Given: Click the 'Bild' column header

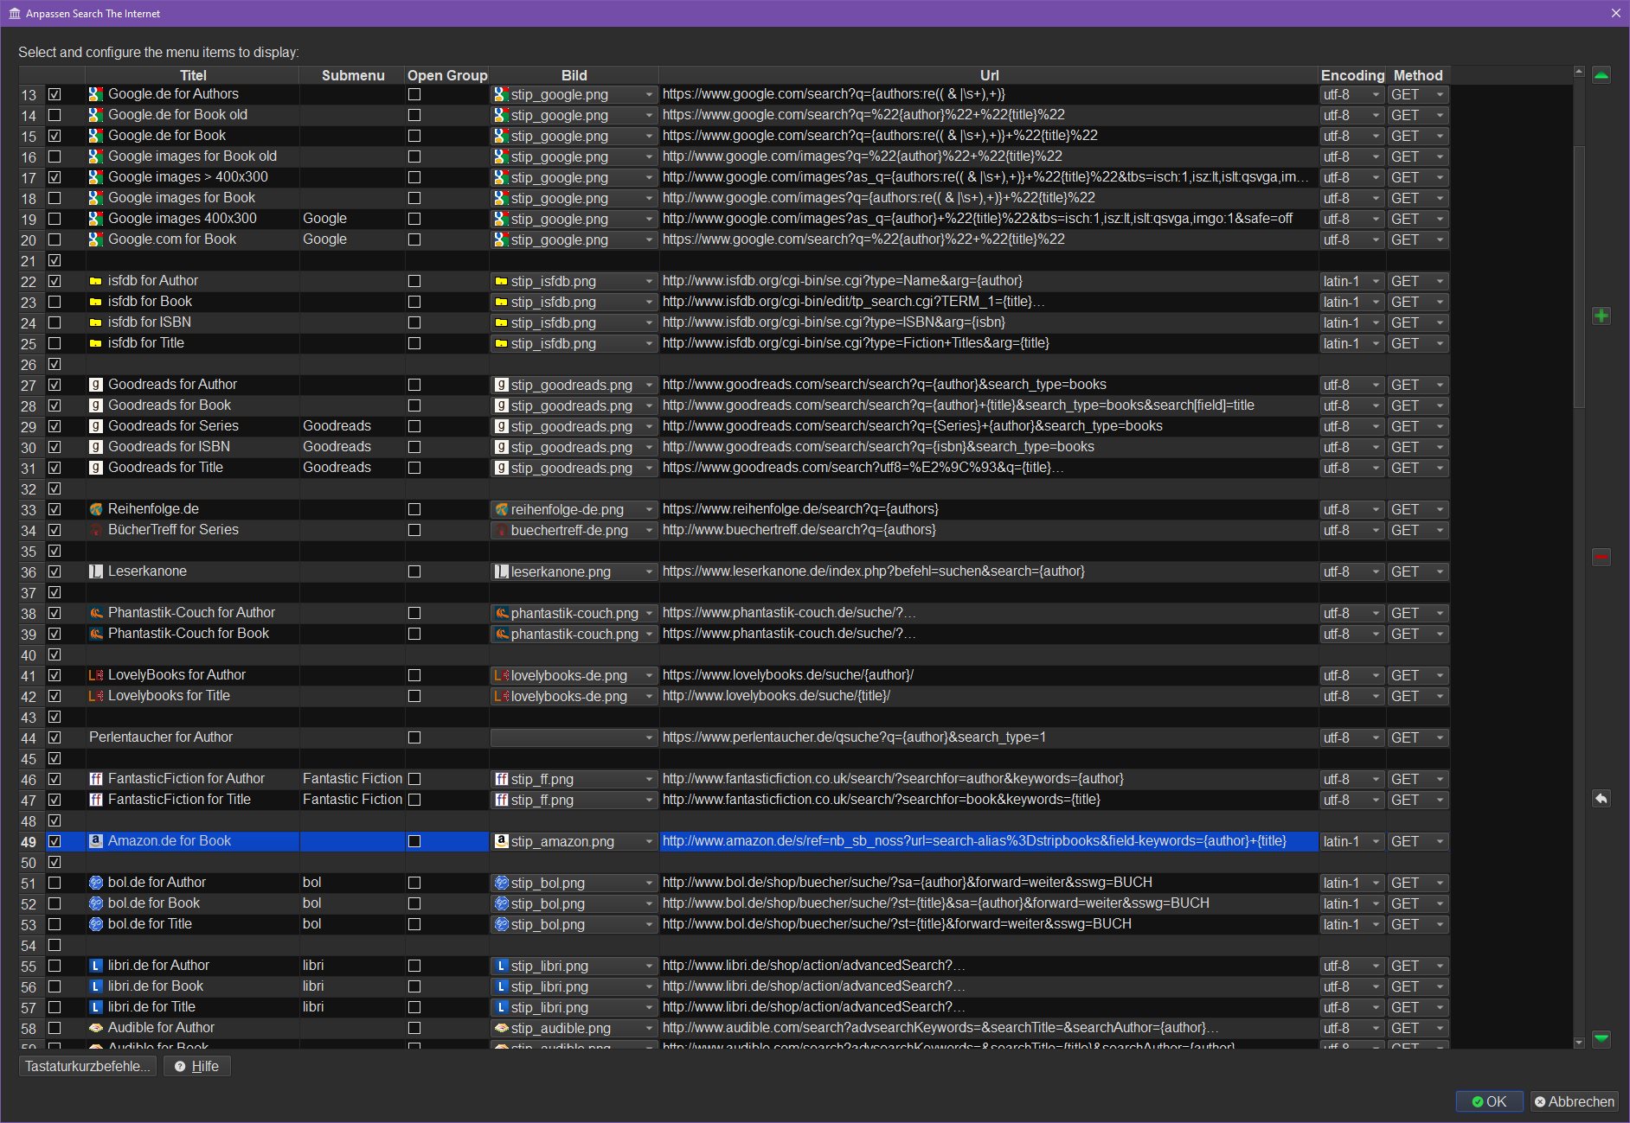Looking at the screenshot, I should [574, 75].
